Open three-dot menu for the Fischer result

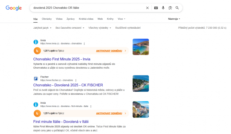(76, 80)
